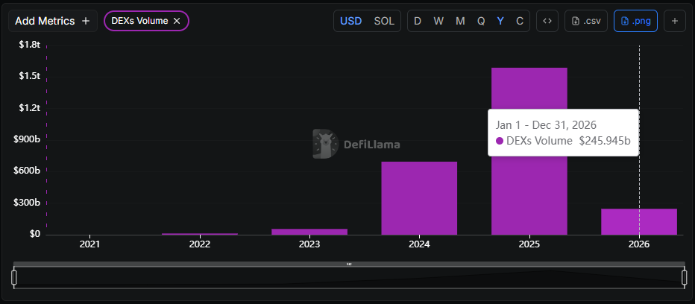Switch currency denomination to SOL
The height and width of the screenshot is (304, 695).
point(384,21)
